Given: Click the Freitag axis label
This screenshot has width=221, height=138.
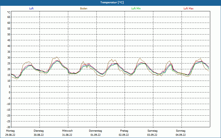Looking at the screenshot, I should click(124, 131).
